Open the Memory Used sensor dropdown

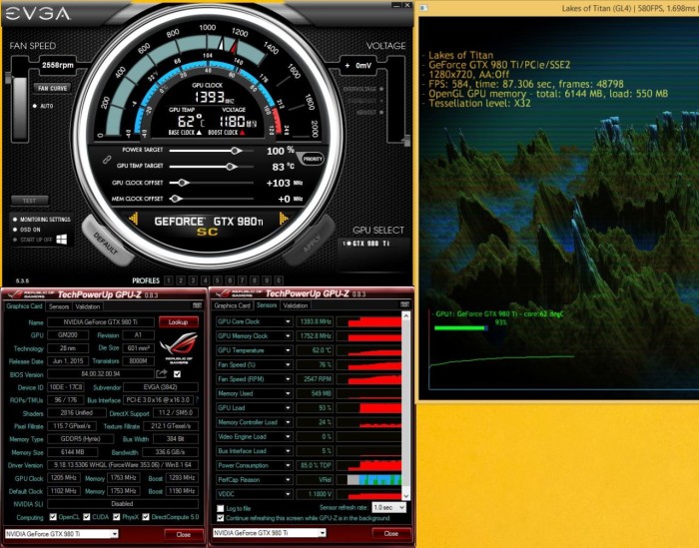[x=288, y=393]
